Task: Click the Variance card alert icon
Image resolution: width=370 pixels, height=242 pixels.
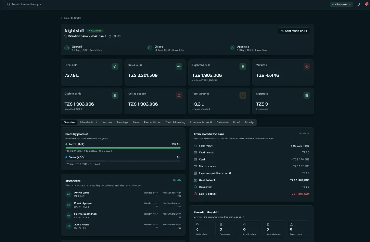Action: pos(307,67)
